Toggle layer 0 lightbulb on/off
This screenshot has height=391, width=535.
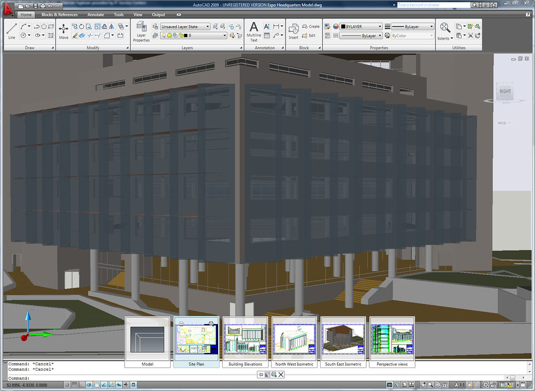click(164, 35)
